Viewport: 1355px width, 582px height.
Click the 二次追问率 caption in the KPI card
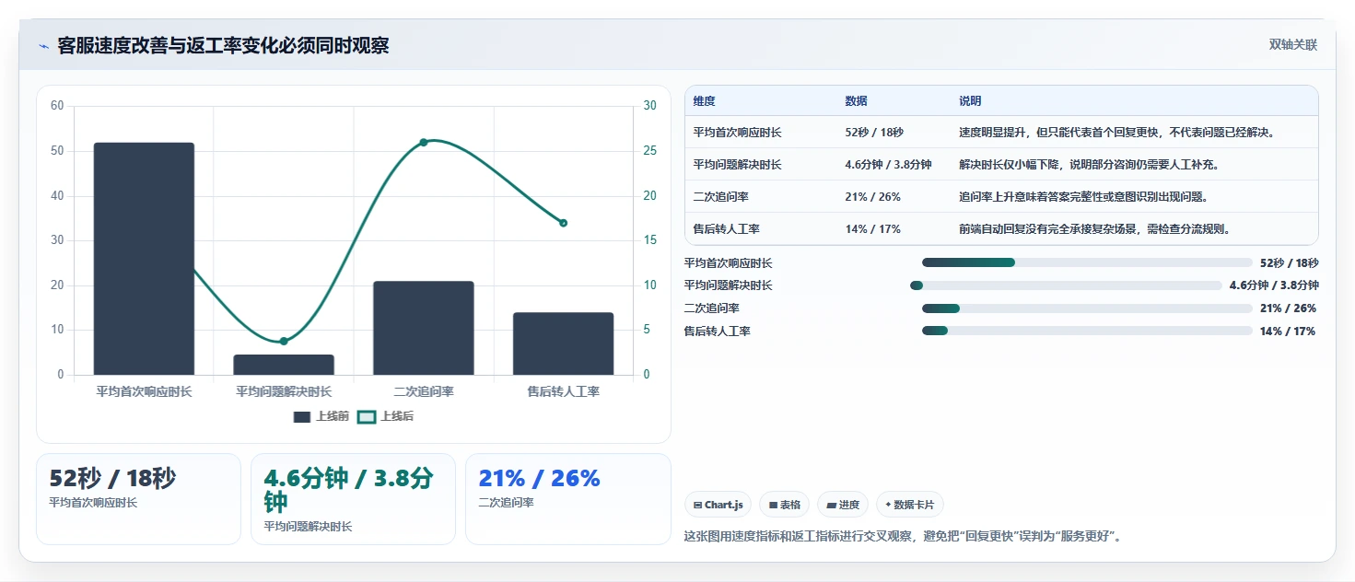506,503
